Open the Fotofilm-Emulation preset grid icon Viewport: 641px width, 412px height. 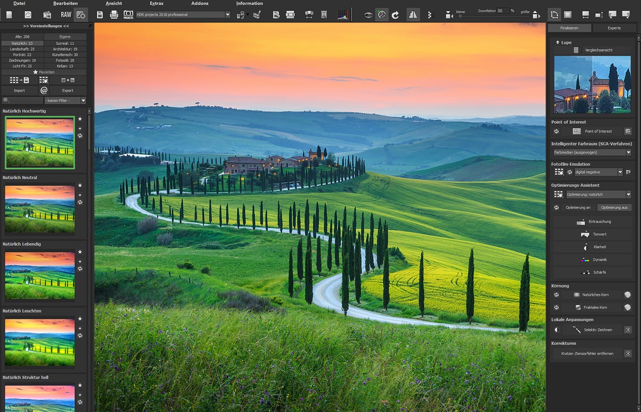[559, 172]
